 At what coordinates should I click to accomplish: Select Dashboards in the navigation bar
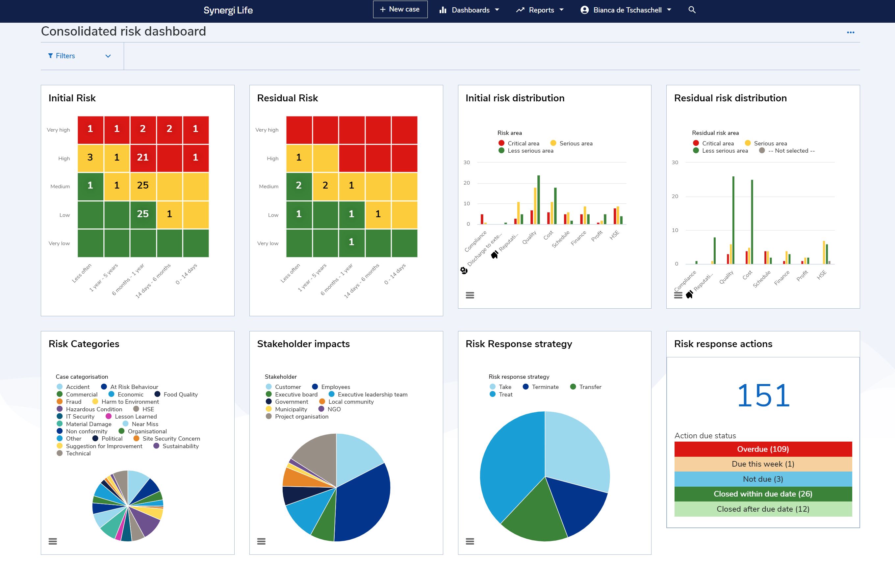[x=470, y=10]
